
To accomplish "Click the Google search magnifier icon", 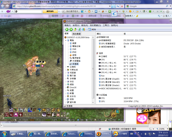I will [x=167, y=6].
